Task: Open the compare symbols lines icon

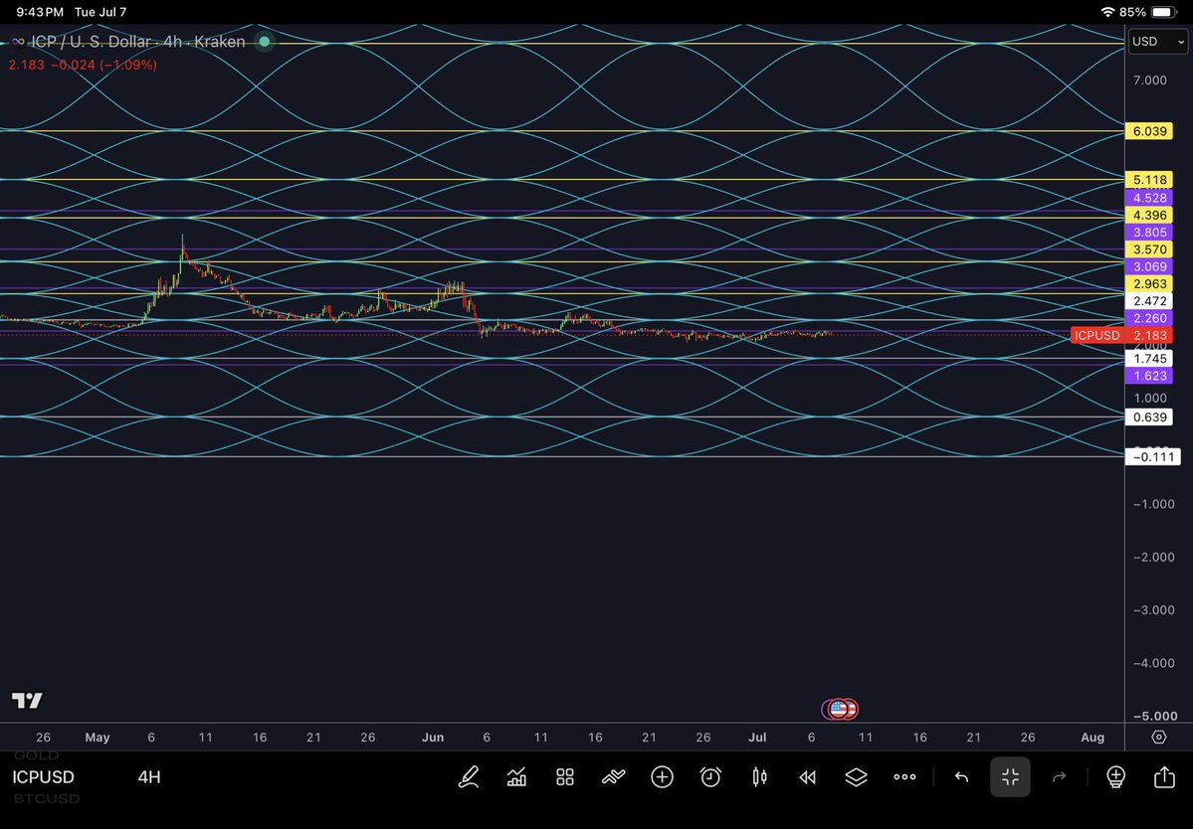Action: (613, 776)
